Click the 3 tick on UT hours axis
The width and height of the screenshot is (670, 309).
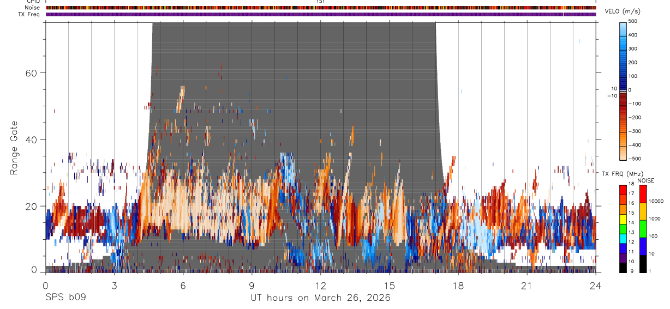click(114, 286)
